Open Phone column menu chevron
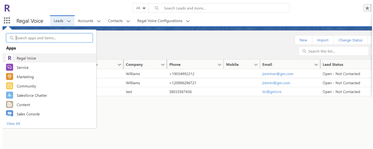The image size is (373, 149). [220, 65]
